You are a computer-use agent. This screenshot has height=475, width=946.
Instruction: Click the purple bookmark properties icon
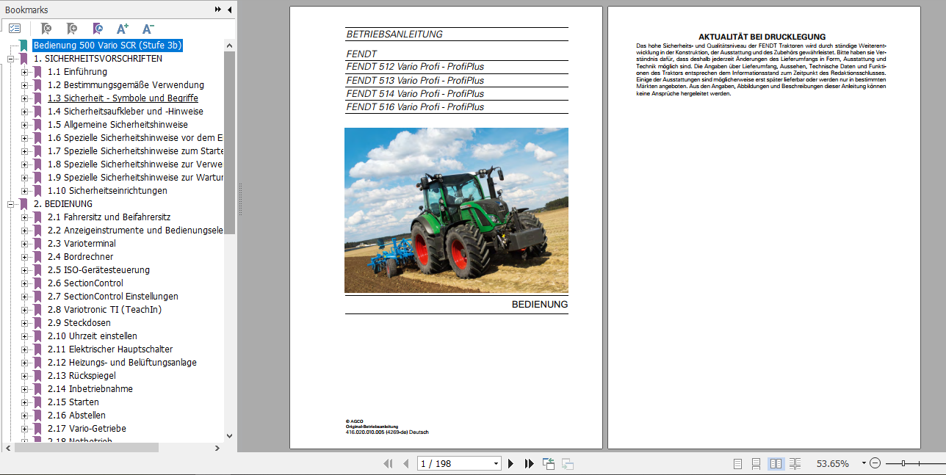98,29
